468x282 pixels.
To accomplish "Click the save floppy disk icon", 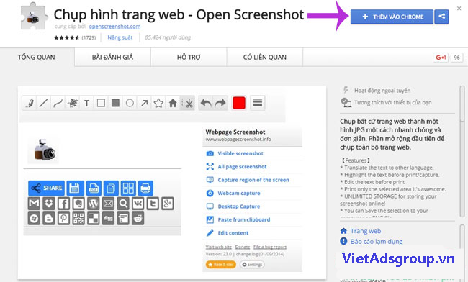I will pos(75,188).
